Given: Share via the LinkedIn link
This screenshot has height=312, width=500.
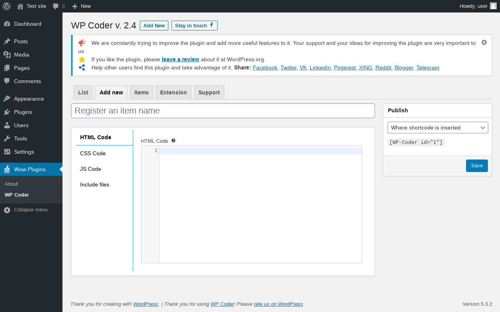Looking at the screenshot, I should [x=320, y=67].
